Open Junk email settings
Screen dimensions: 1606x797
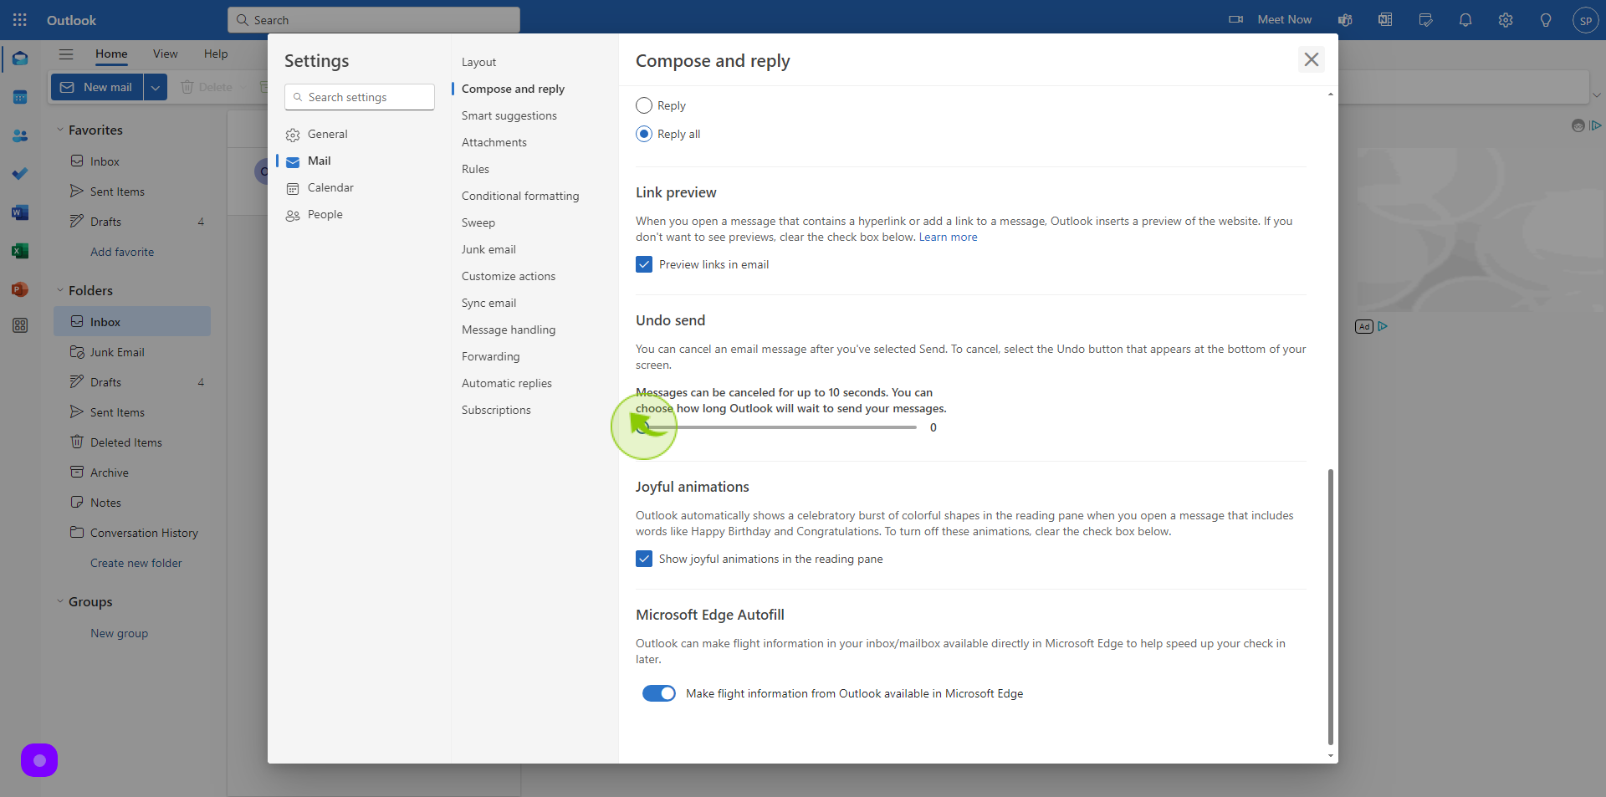[x=488, y=249]
